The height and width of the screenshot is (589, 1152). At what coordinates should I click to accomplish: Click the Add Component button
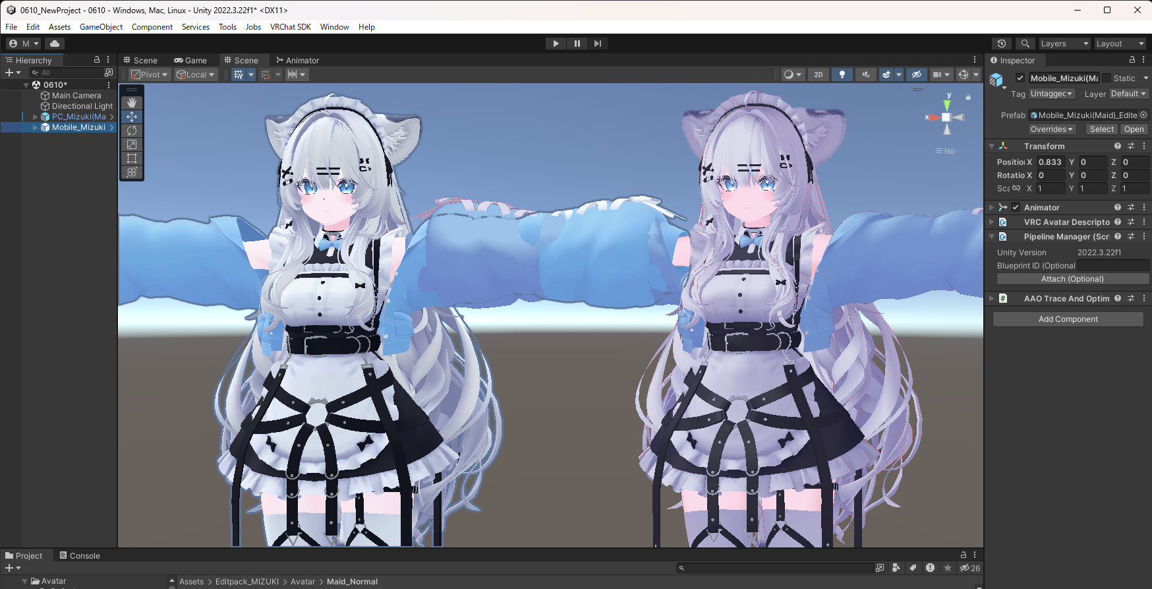tap(1068, 319)
